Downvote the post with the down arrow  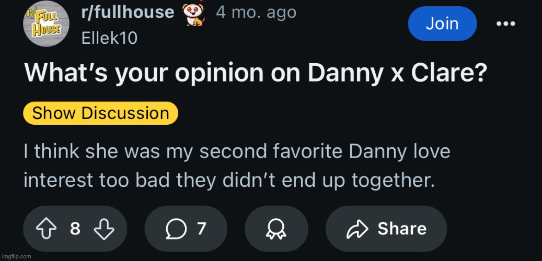103,229
